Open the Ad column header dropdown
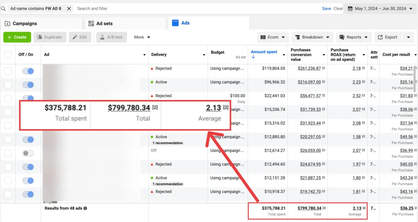The image size is (418, 222). pos(145,55)
